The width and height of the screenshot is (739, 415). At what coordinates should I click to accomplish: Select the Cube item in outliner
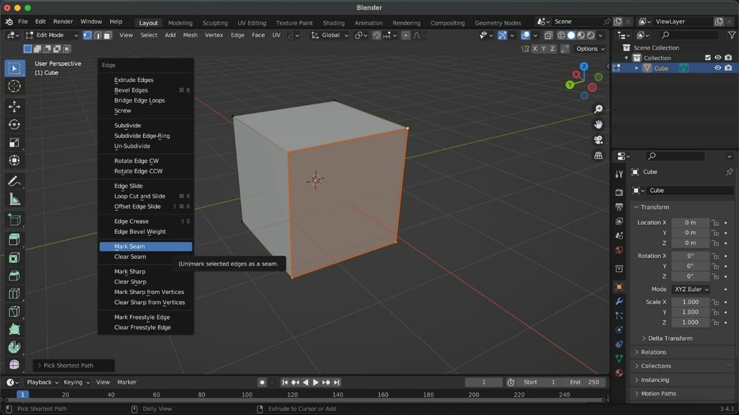pos(661,68)
